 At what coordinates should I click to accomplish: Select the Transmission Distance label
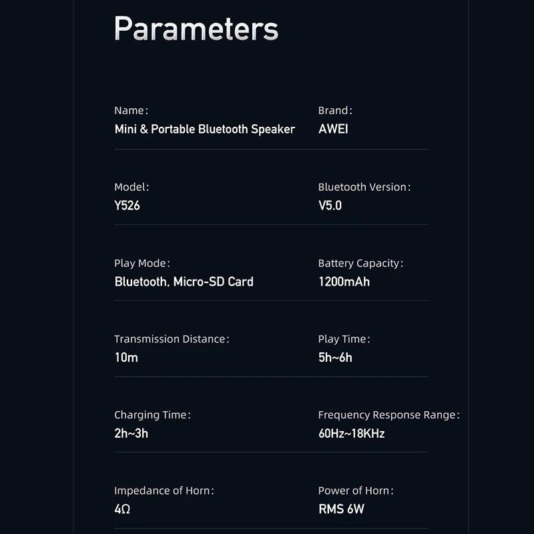point(172,339)
